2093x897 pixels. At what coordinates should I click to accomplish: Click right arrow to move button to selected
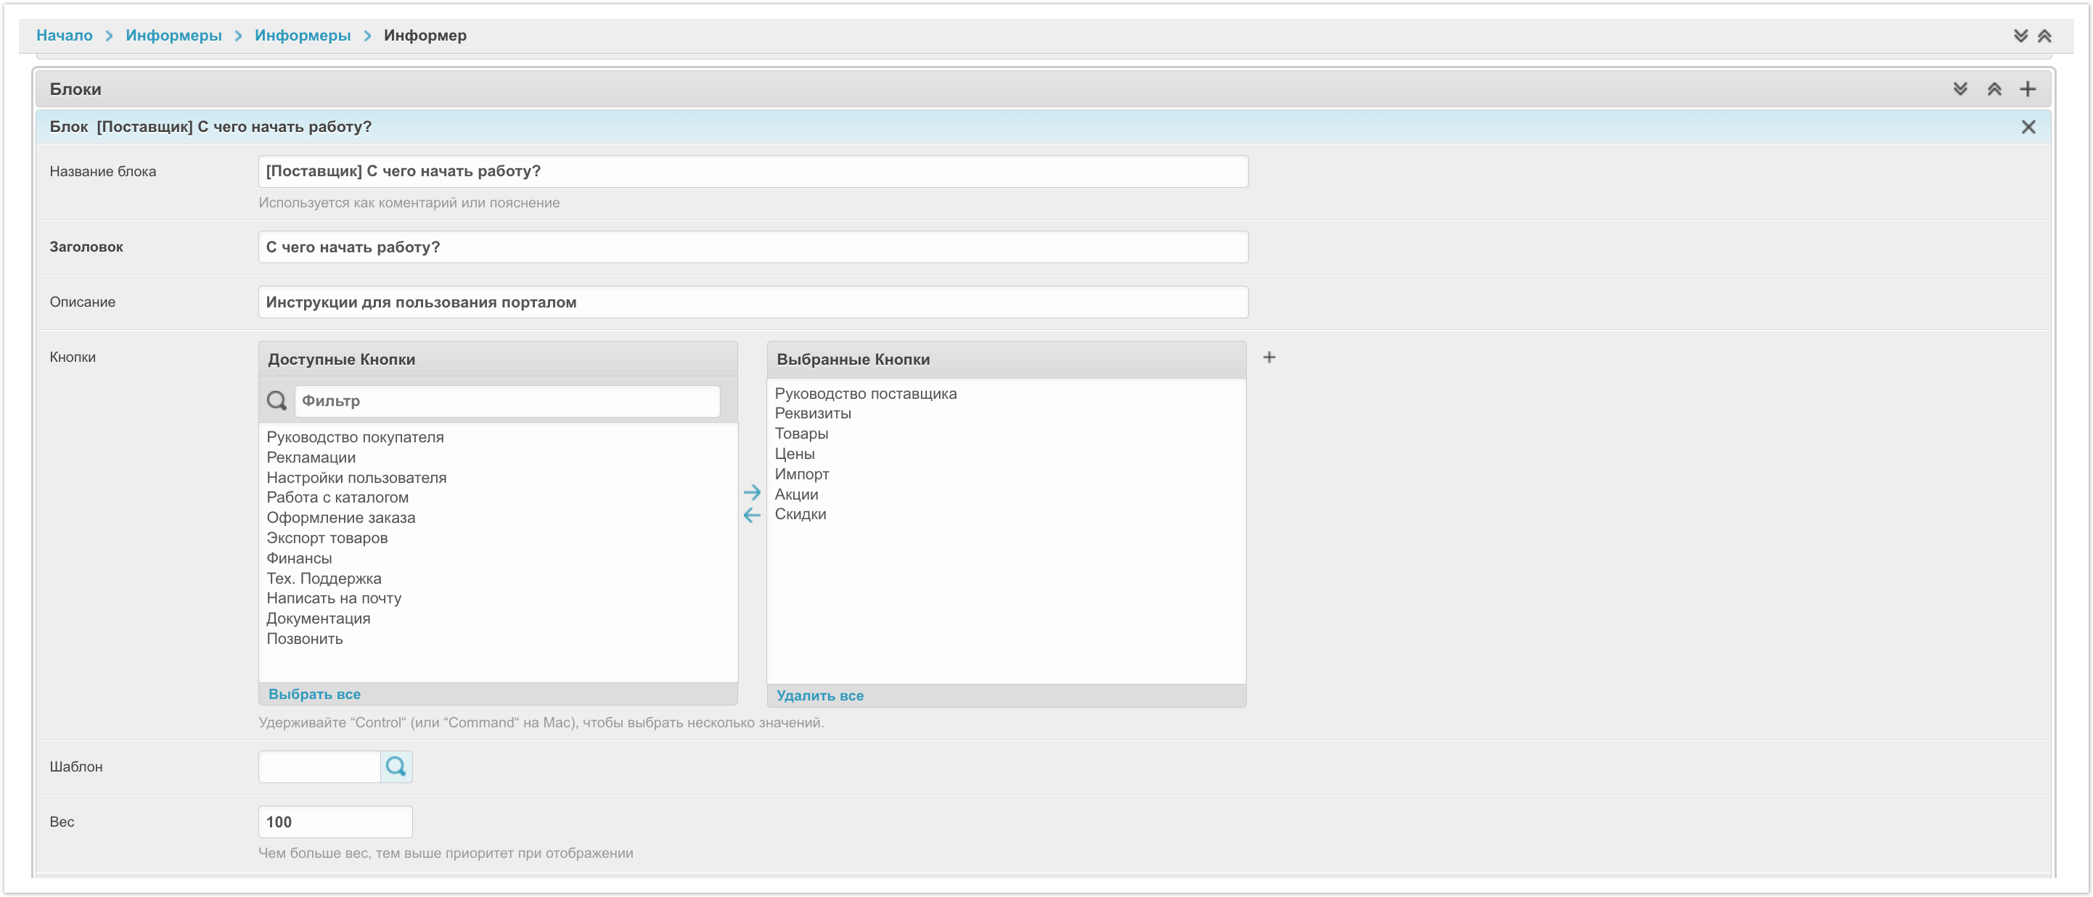[x=752, y=493]
